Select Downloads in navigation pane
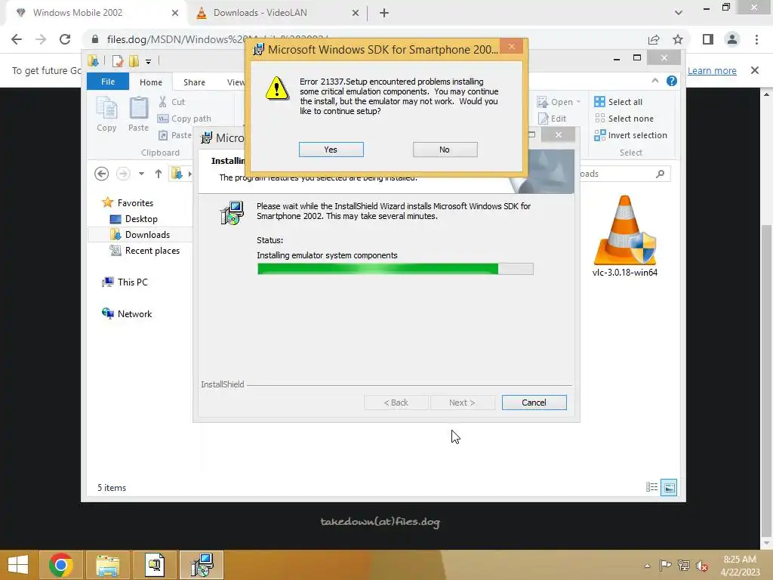 (140, 235)
